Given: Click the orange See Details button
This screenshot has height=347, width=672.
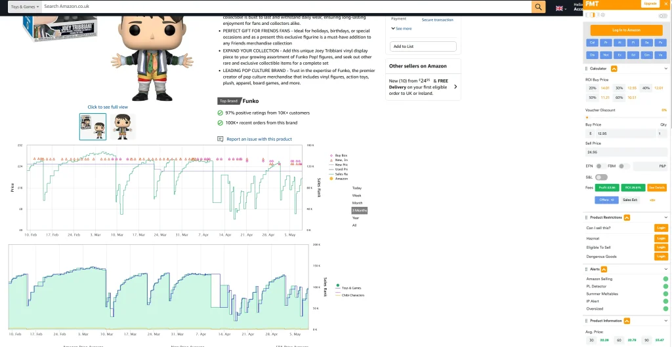Looking at the screenshot, I should (x=656, y=188).
